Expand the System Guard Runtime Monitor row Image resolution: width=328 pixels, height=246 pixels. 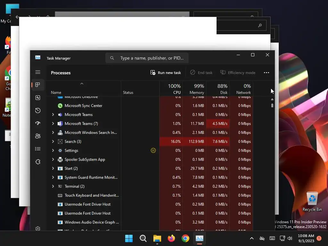pyautogui.click(x=53, y=177)
